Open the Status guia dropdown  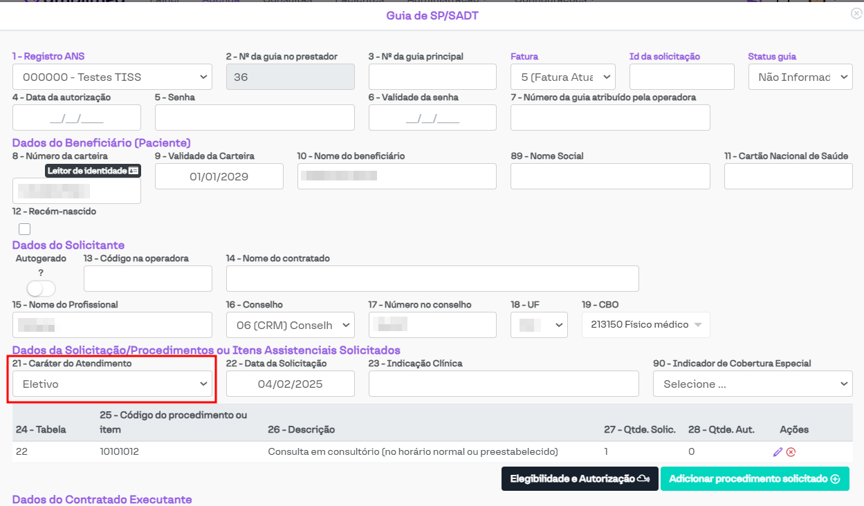point(800,77)
